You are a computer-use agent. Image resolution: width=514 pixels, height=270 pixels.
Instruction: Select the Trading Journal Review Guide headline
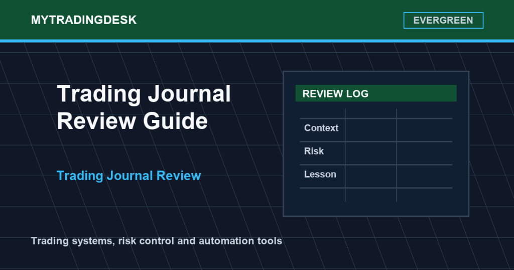[x=144, y=107]
